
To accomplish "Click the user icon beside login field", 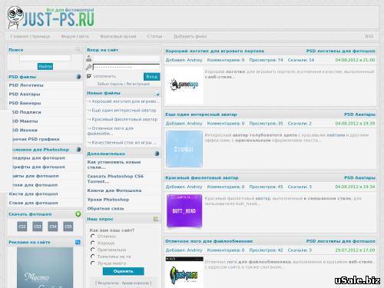I will [x=89, y=58].
